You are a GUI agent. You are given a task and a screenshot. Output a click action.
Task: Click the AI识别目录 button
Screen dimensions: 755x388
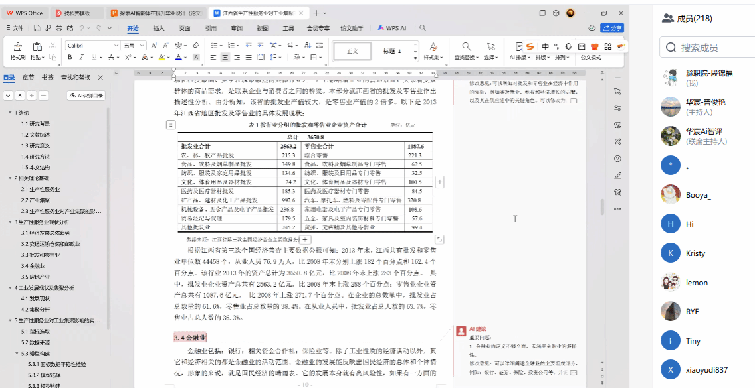pos(86,96)
